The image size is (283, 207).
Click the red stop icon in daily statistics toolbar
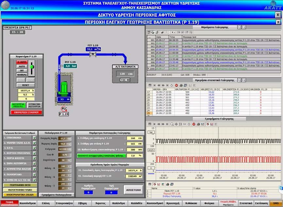tap(176, 85)
